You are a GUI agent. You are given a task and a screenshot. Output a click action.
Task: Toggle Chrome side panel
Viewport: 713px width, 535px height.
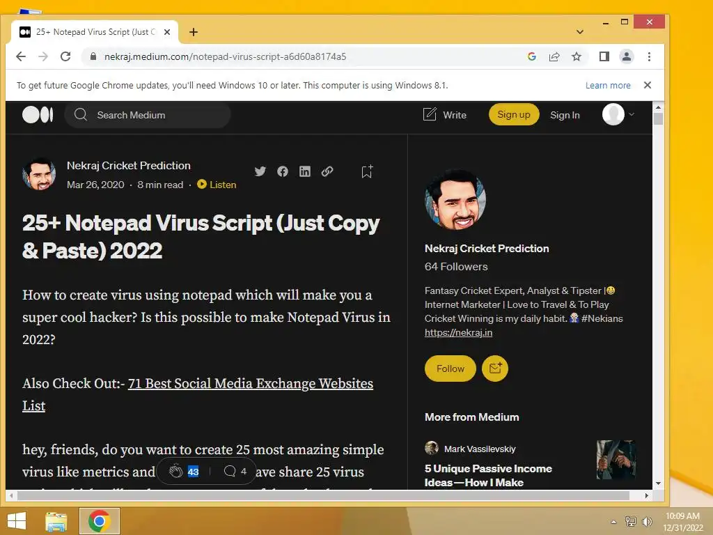coord(604,56)
